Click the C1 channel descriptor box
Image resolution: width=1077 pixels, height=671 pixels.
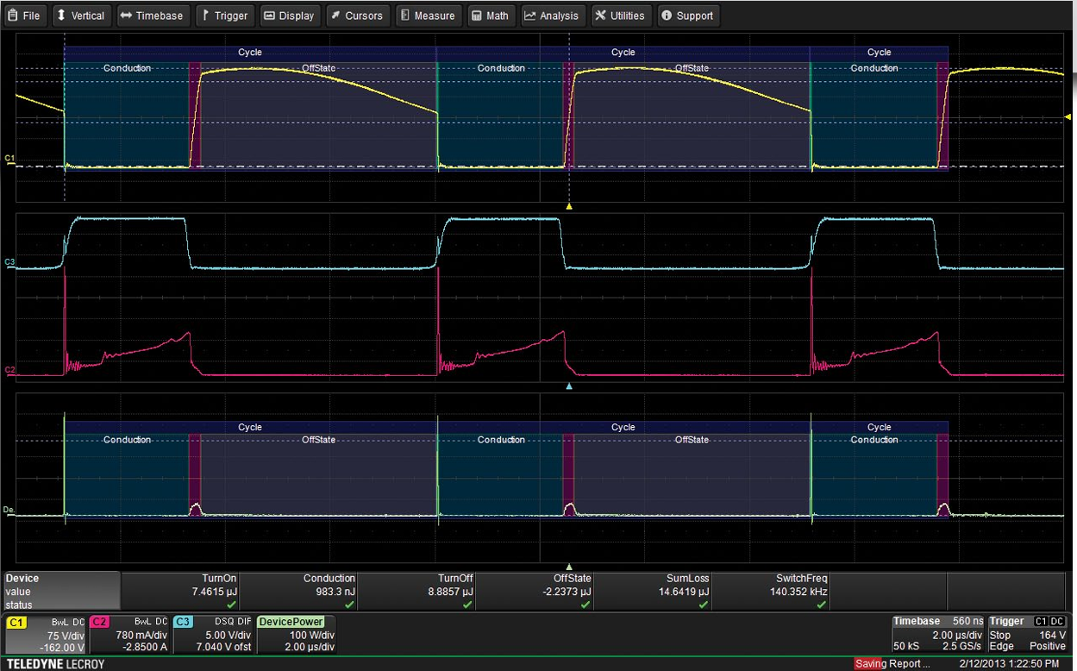point(46,634)
